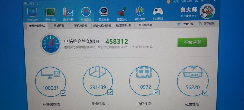
Task: Open the 硬件体检 hardware checkup section
Action: 32,14
